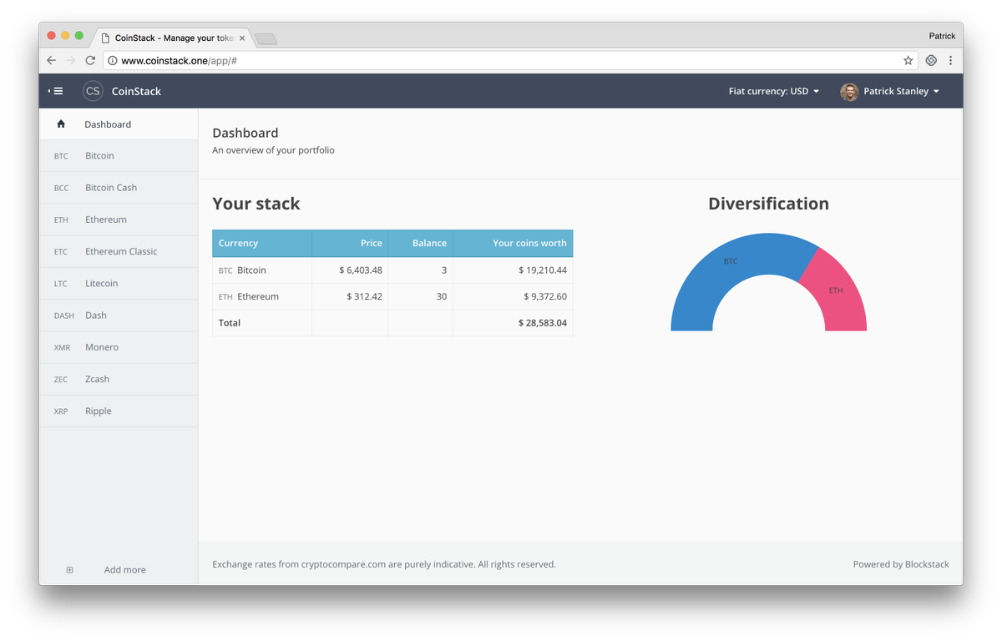The width and height of the screenshot is (1002, 641).
Task: Click the $ 28,583.04 total value
Action: click(x=543, y=323)
